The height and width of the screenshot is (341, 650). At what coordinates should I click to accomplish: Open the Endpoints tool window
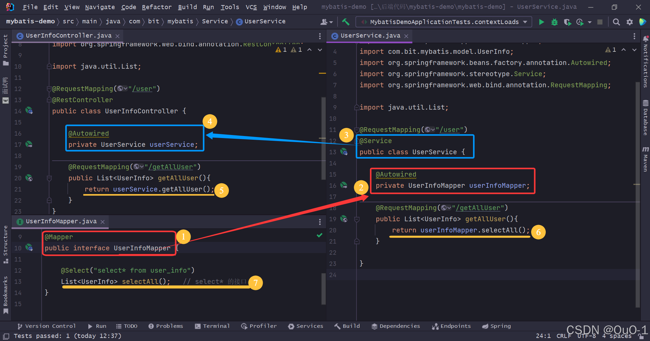click(451, 326)
